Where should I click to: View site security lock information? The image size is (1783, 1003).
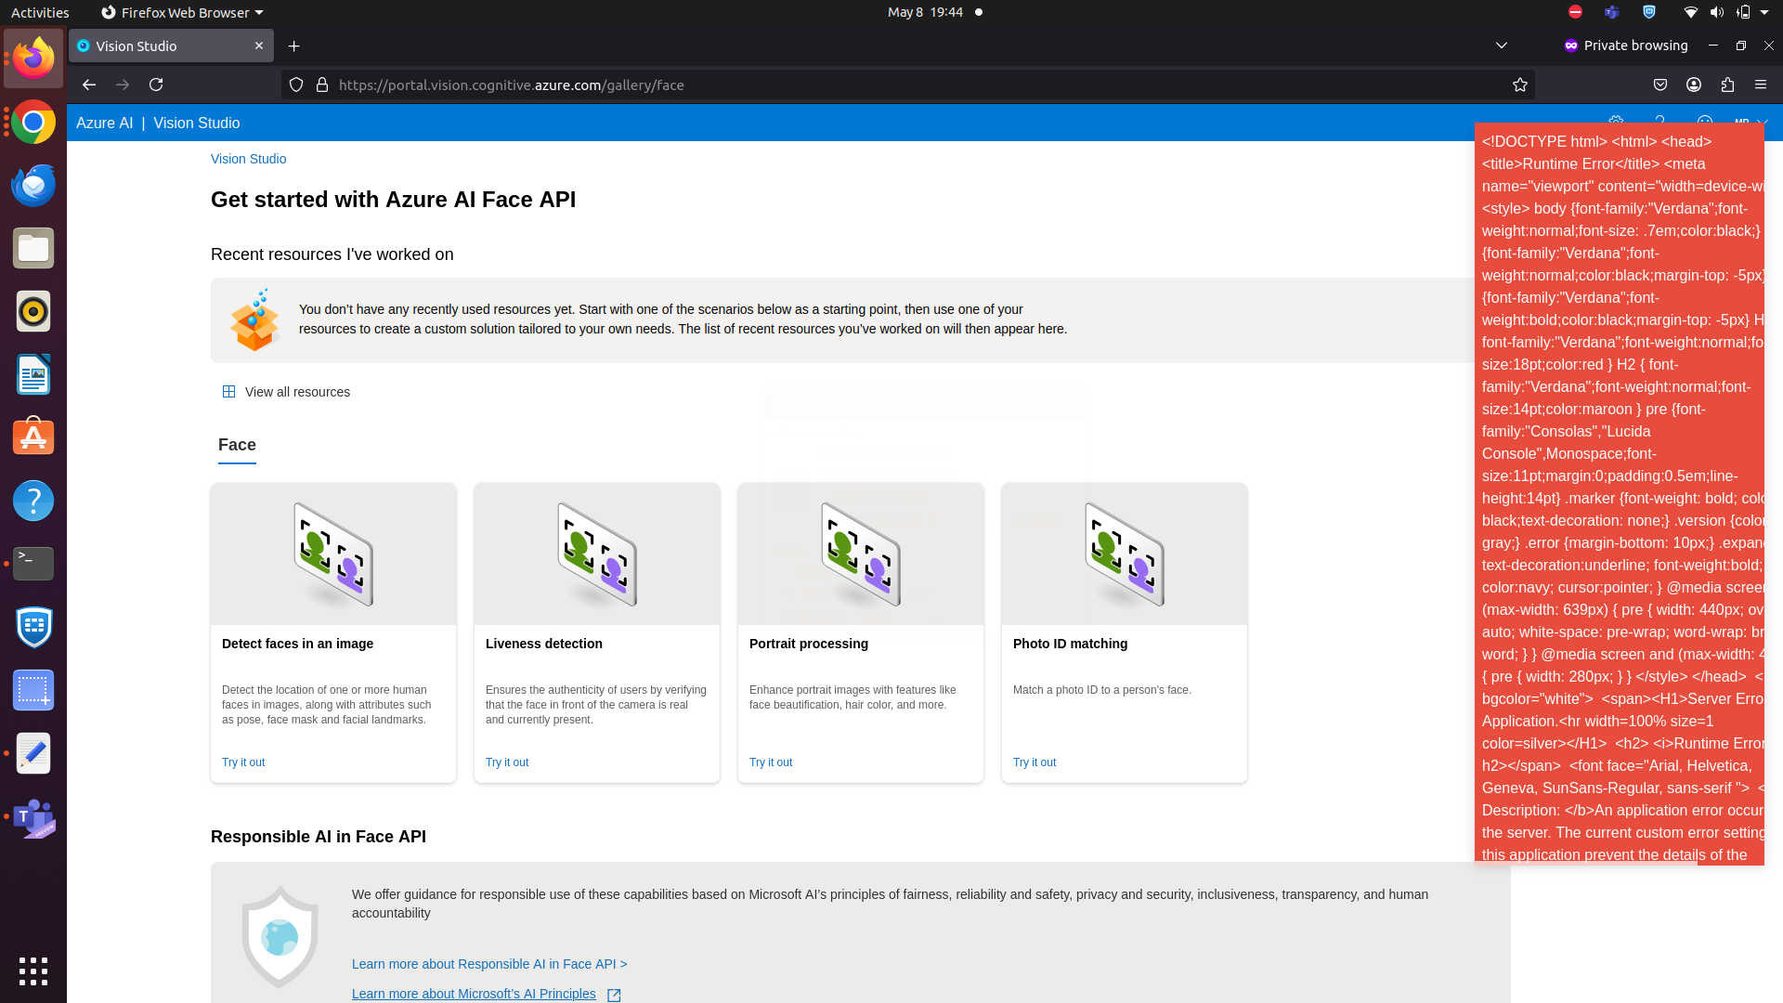point(322,85)
